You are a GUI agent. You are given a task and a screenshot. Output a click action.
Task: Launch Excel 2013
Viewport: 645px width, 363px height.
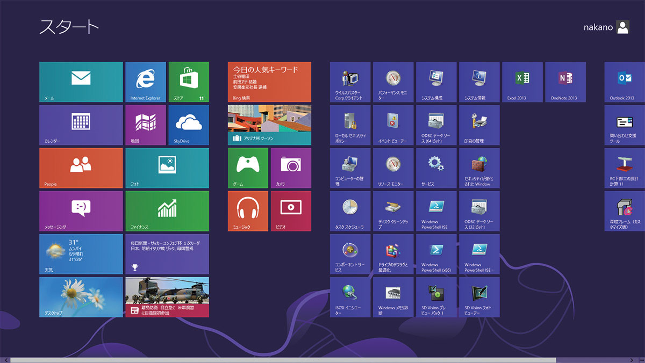[x=522, y=82]
